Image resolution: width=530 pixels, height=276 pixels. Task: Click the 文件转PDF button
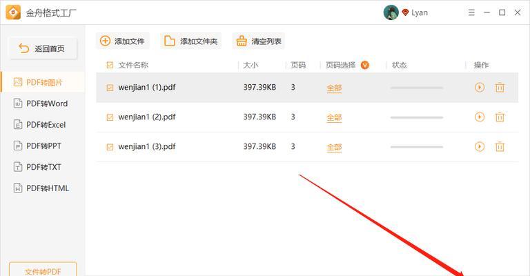(x=43, y=269)
